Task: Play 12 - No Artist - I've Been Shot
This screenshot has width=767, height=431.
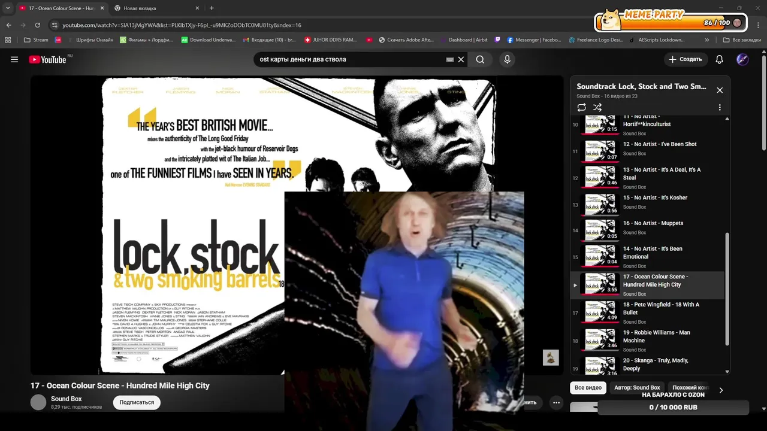Action: (647, 151)
